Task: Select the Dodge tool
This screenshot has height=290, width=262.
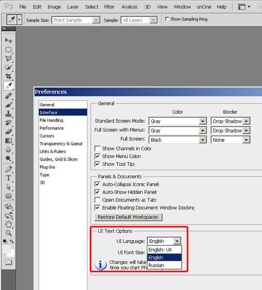Action: (x=9, y=159)
